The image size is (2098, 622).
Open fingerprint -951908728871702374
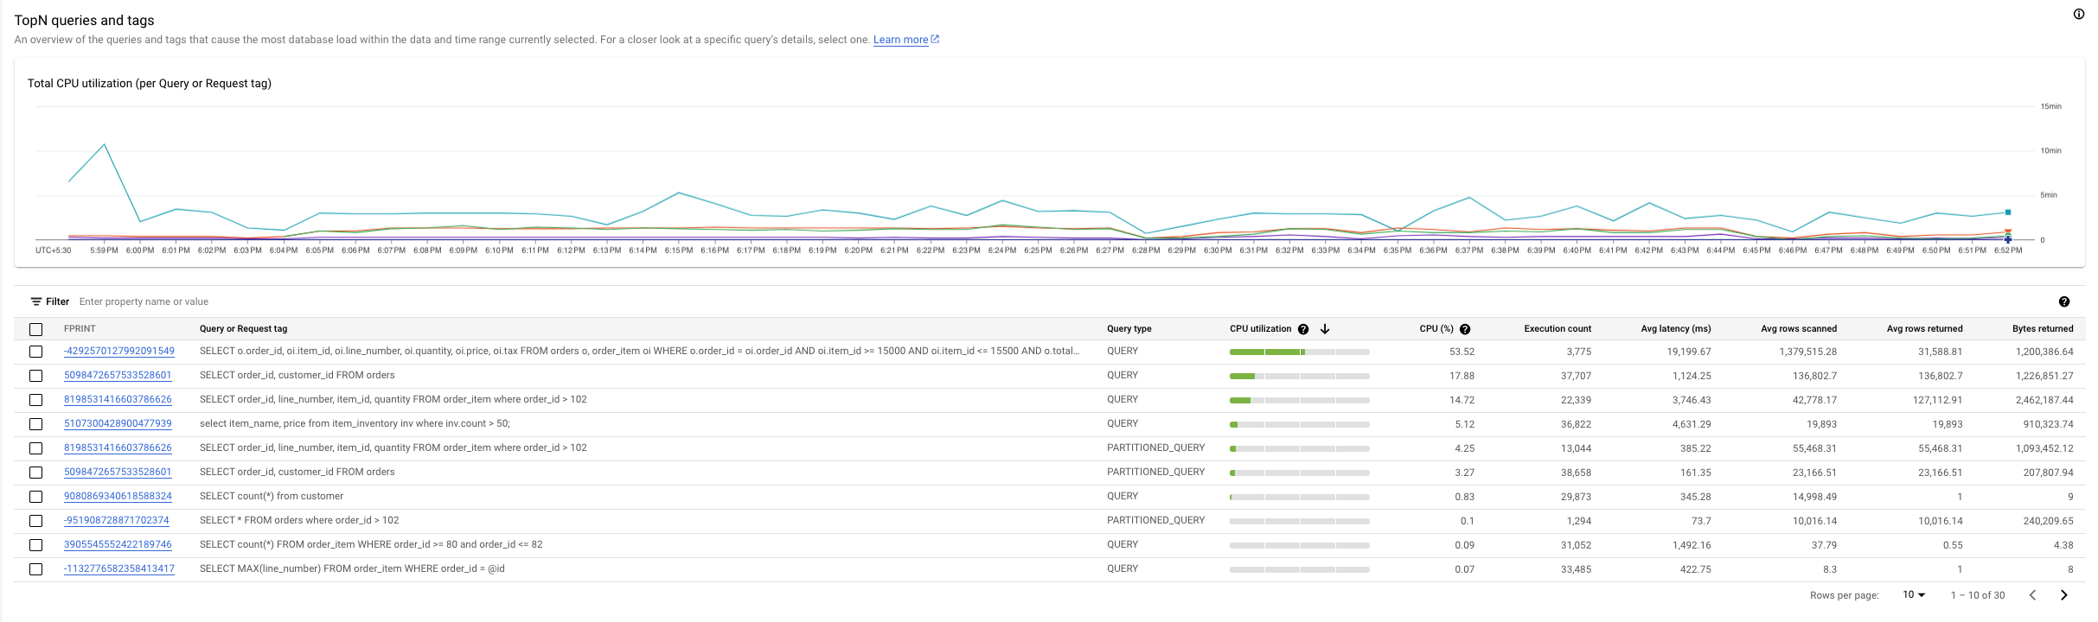coord(117,521)
